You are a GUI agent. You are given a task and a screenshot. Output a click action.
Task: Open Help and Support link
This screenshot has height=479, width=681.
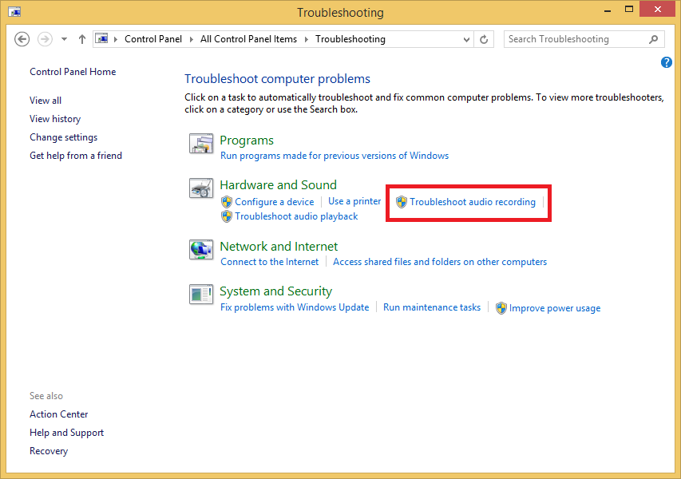(66, 433)
